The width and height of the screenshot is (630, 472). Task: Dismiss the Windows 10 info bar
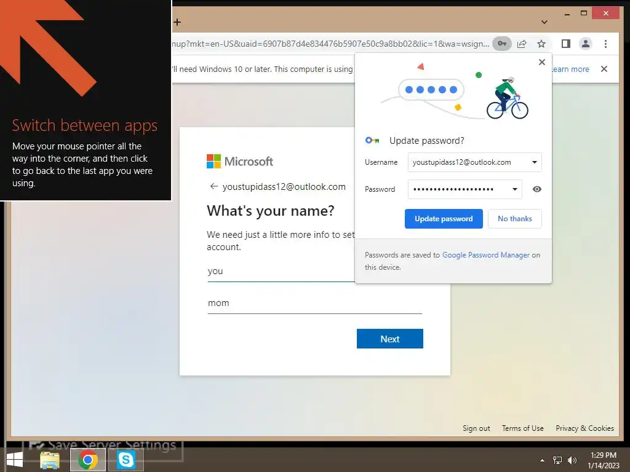click(604, 69)
